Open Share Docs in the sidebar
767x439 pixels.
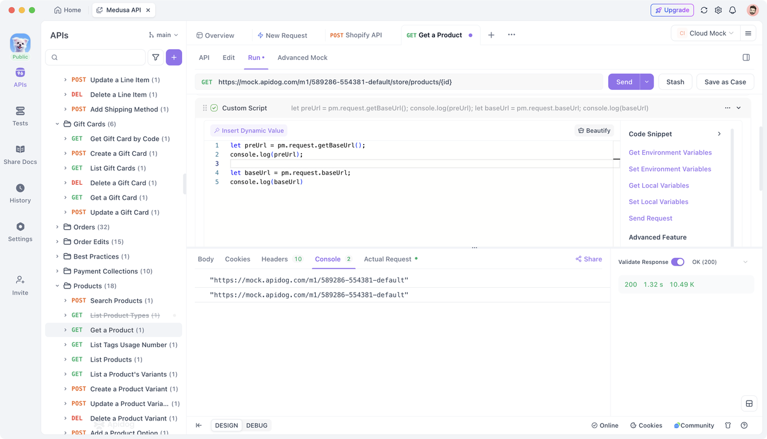tap(20, 155)
